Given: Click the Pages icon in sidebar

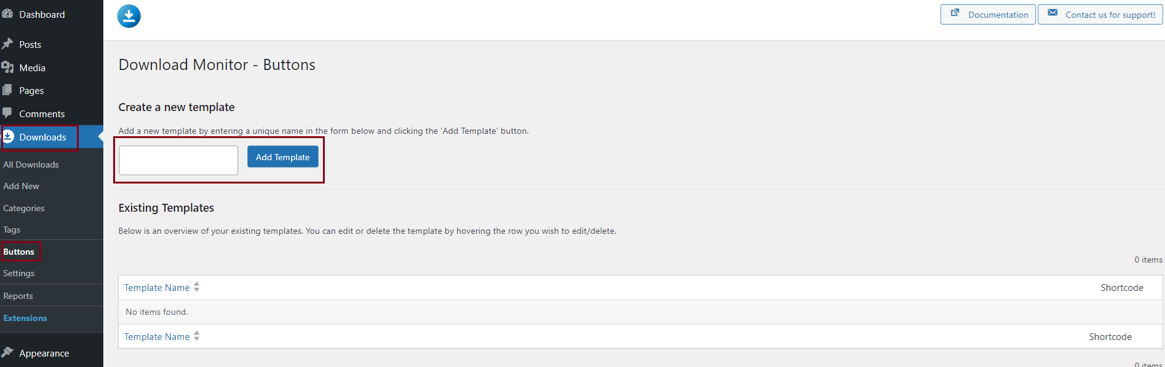Looking at the screenshot, I should click(7, 90).
